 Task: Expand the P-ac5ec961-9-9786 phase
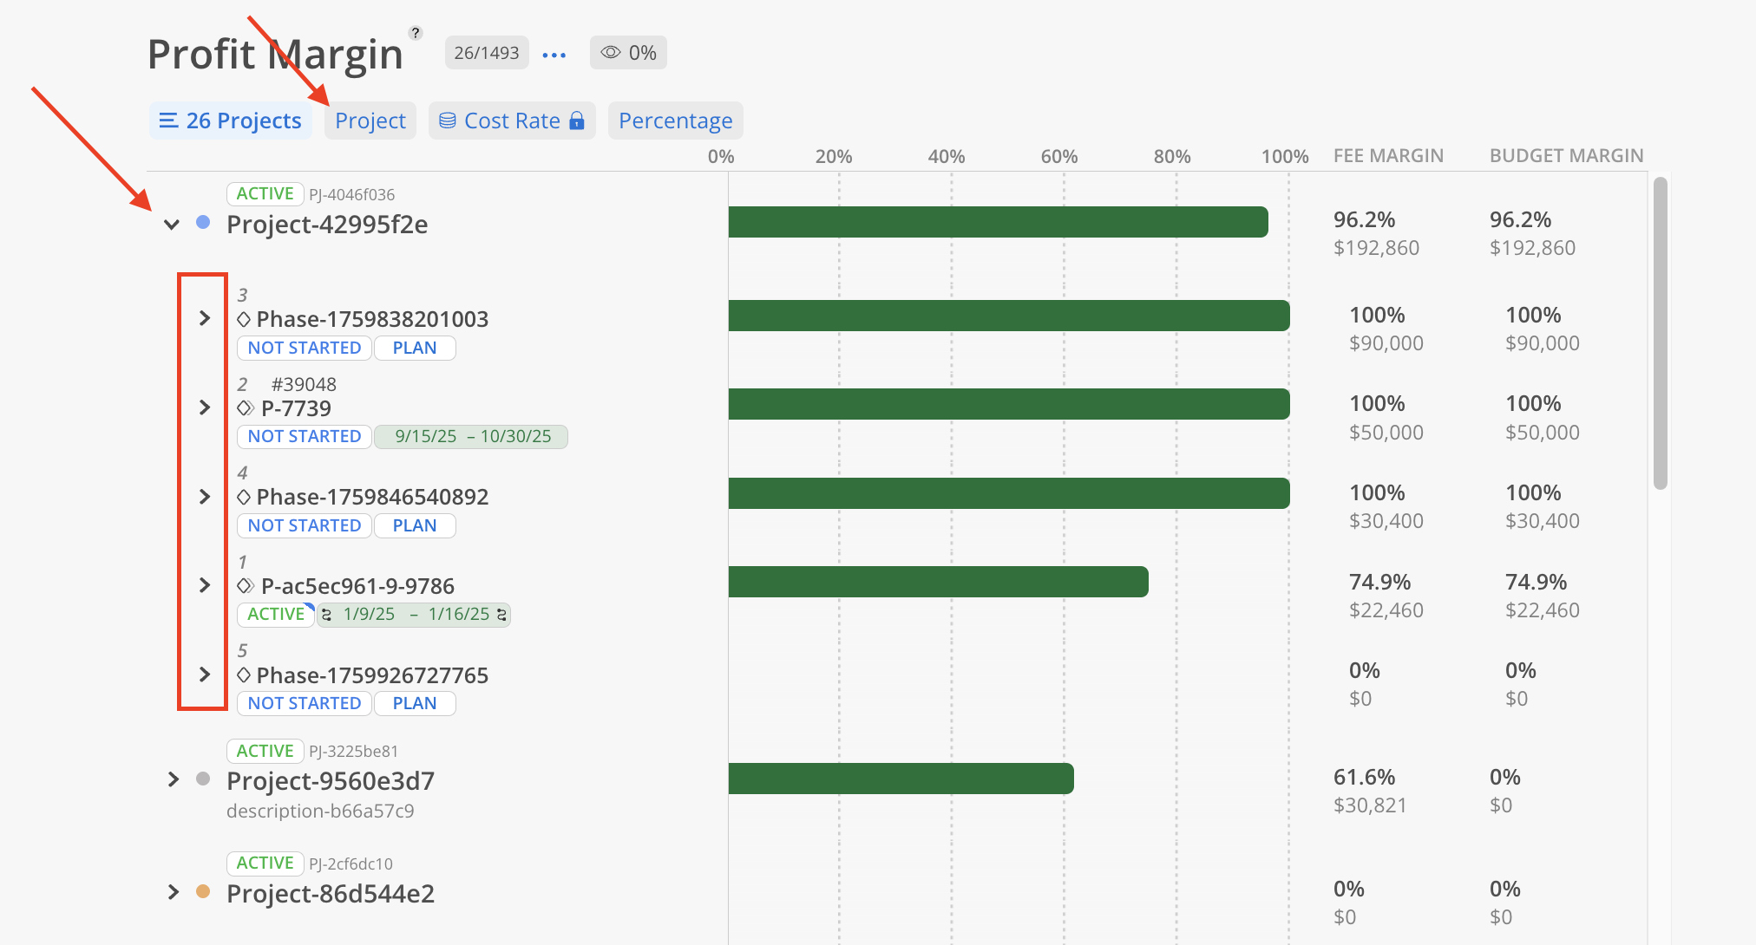pyautogui.click(x=204, y=585)
